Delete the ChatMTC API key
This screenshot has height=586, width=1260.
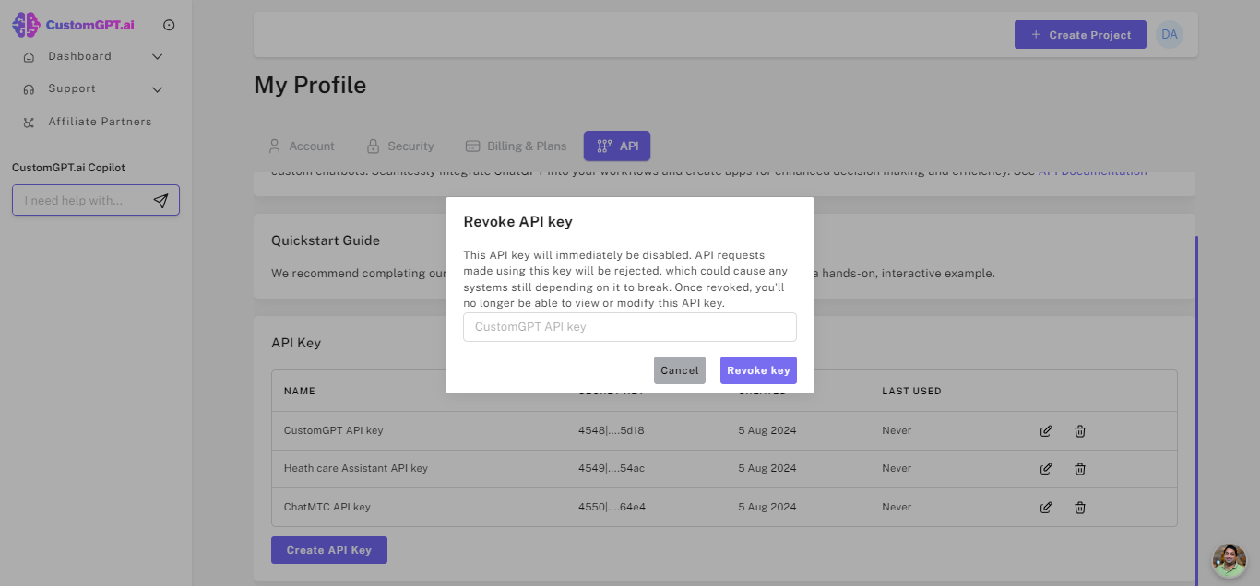(x=1079, y=507)
